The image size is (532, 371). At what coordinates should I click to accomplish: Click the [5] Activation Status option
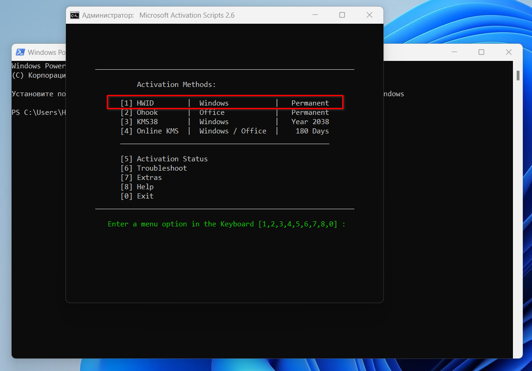click(x=164, y=159)
